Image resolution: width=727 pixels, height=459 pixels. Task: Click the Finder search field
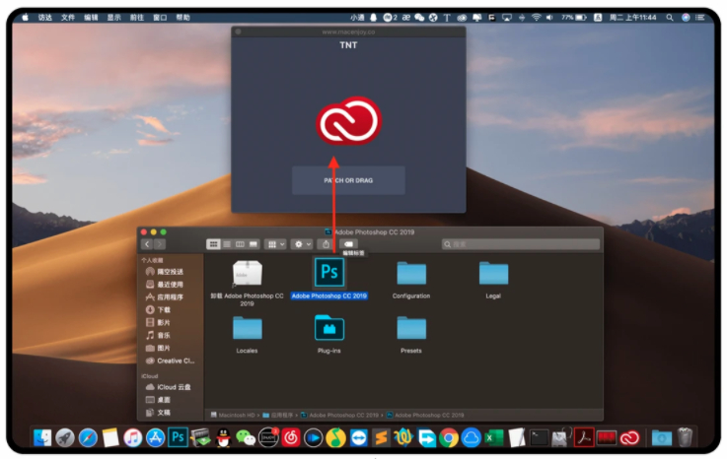pyautogui.click(x=521, y=243)
